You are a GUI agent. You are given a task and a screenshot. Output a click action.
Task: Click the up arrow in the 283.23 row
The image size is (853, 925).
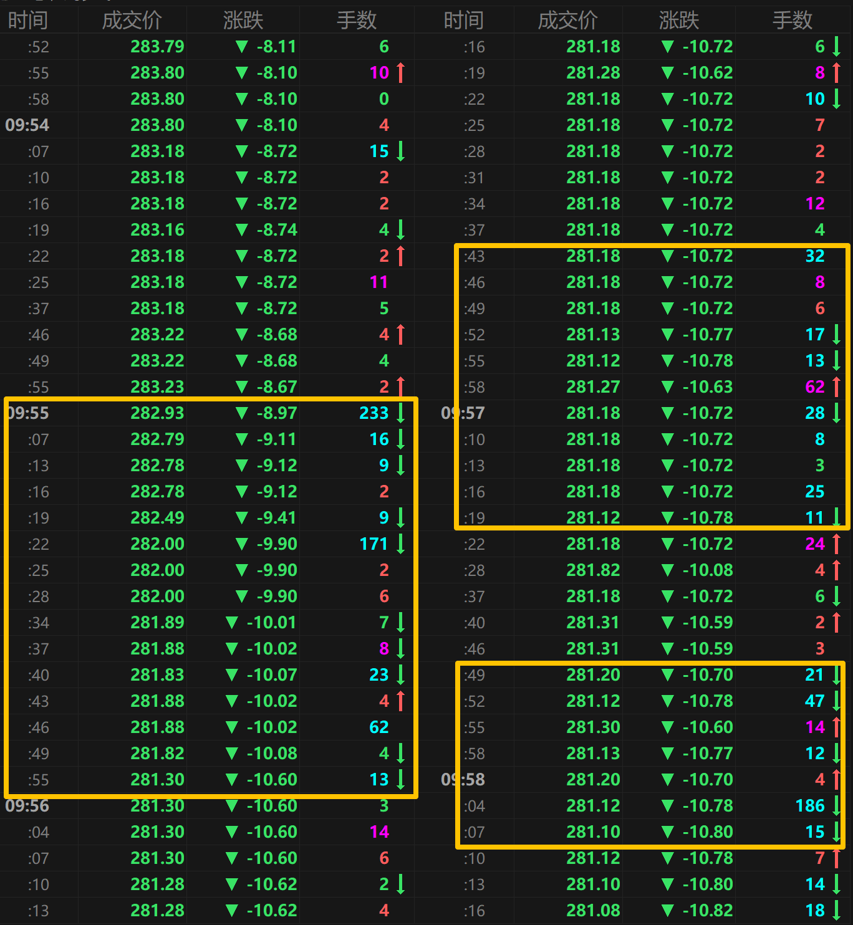coord(401,386)
